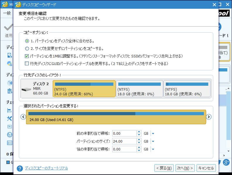Viewport: 232px width, 175px height.
Task: Click the trash bin sidebar icon
Action: pos(10,91)
